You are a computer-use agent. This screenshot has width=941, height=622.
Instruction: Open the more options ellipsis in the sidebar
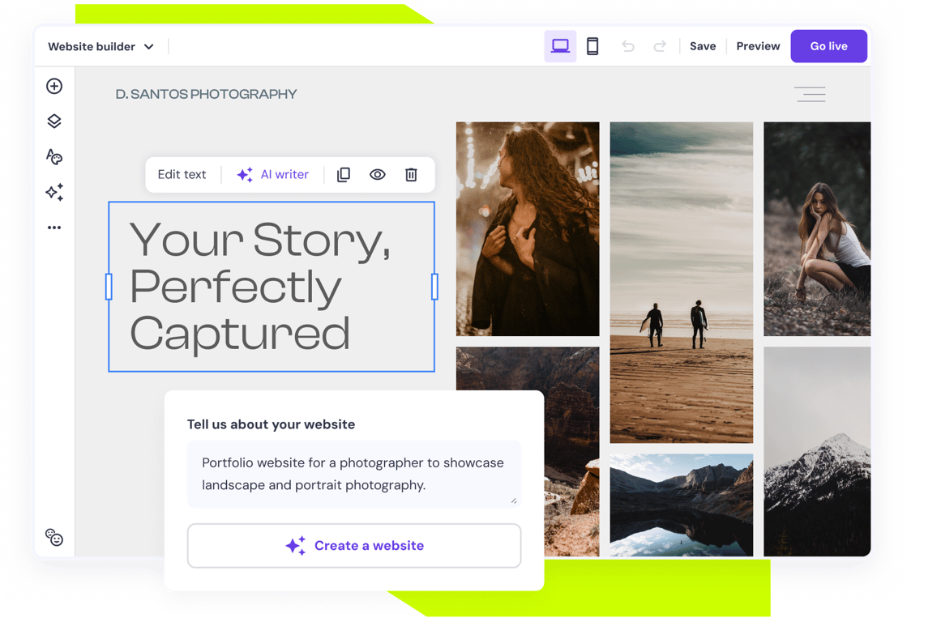53,227
